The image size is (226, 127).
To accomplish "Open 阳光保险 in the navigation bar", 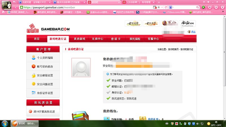I will tap(135, 39).
